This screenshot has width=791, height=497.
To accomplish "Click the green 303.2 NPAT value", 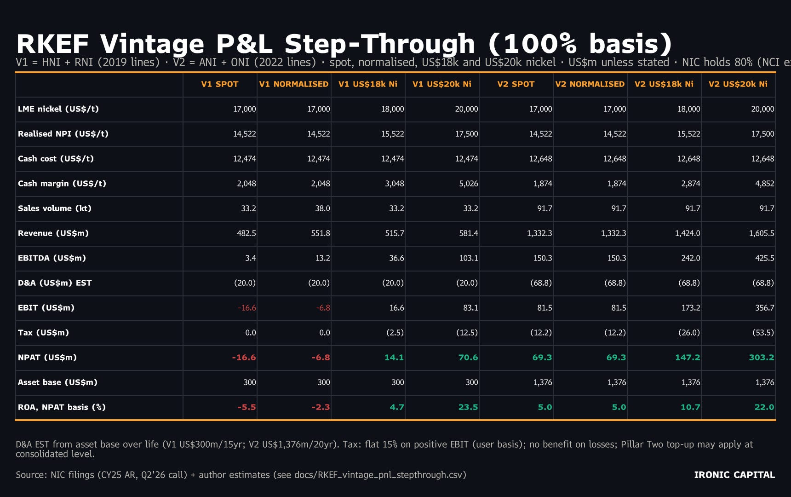I will (762, 358).
